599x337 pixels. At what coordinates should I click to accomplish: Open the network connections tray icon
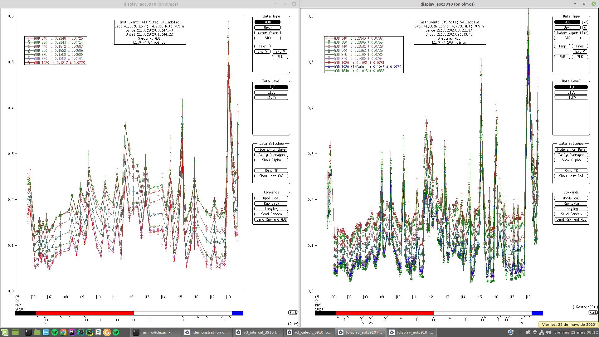point(542,332)
